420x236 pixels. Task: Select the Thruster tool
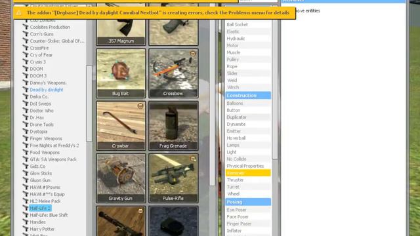248,180
